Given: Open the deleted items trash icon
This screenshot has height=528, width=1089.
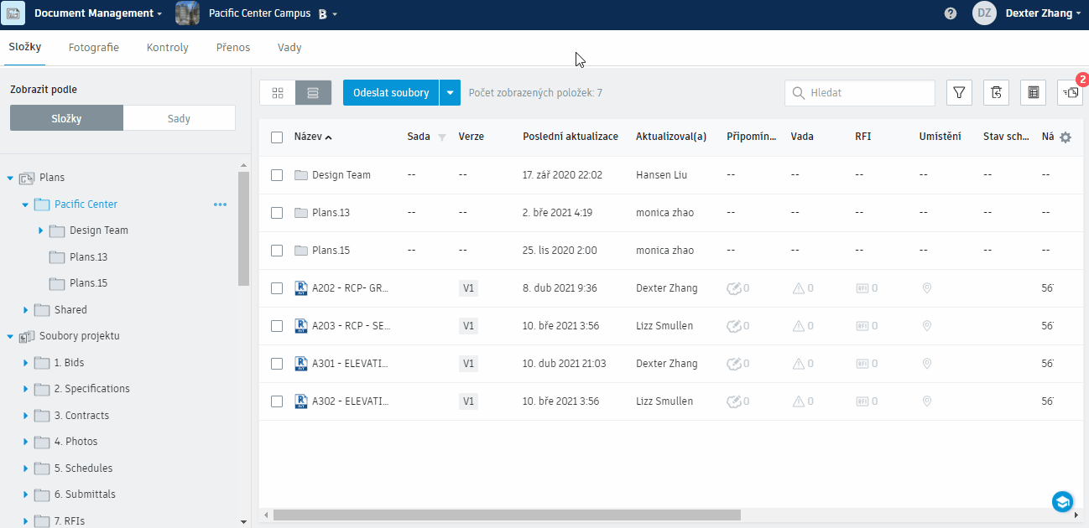Looking at the screenshot, I should [x=996, y=93].
